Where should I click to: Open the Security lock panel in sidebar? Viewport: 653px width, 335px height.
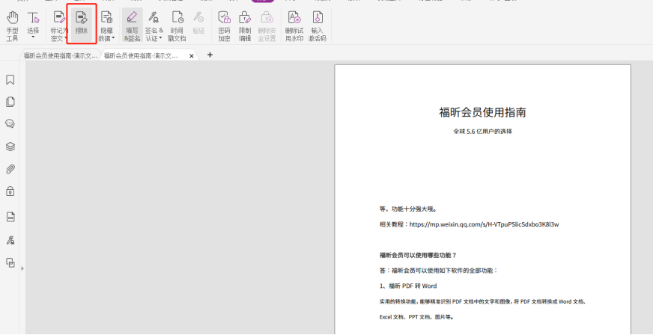click(10, 191)
